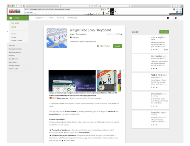The width and height of the screenshot is (190, 146).
Task: Open Editors' Choice in sidebar
Action: [16, 41]
